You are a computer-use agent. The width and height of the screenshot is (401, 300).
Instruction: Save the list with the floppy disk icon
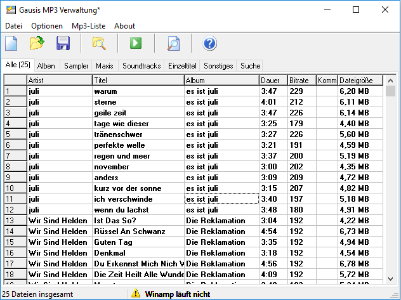click(63, 44)
